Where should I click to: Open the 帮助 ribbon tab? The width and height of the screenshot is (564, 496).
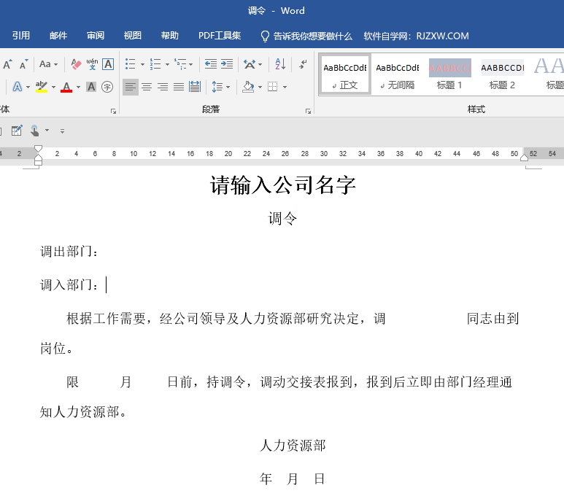tap(170, 36)
